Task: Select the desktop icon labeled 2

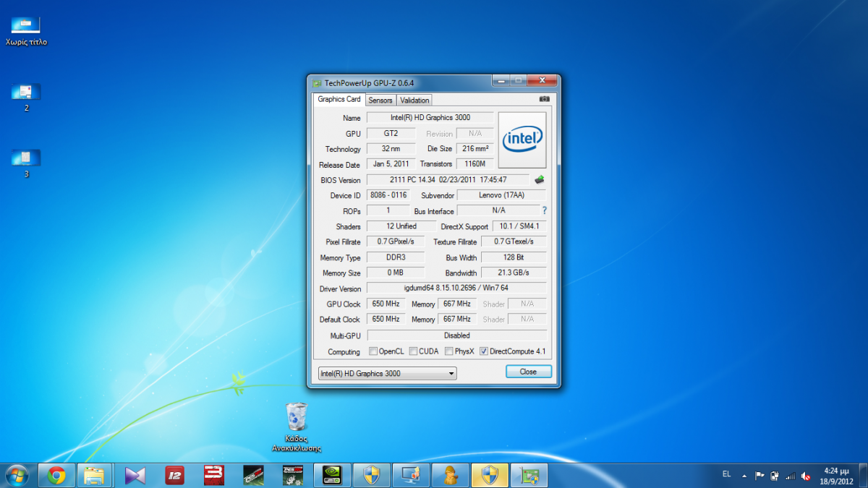Action: 26,98
